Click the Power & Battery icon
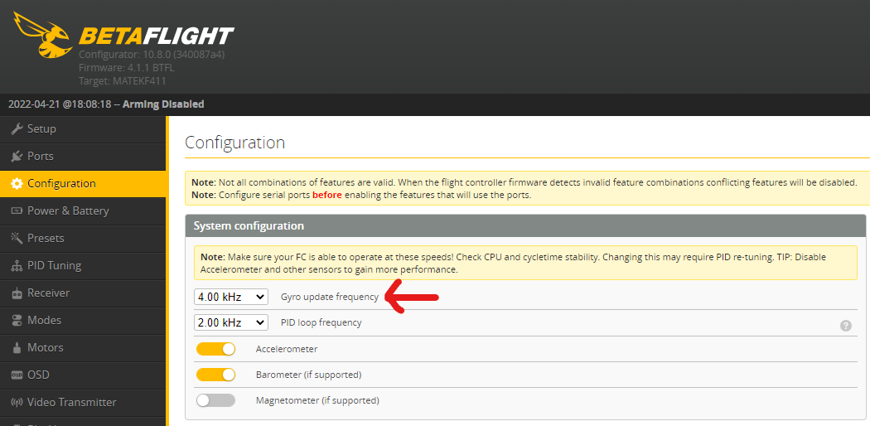 coord(17,211)
